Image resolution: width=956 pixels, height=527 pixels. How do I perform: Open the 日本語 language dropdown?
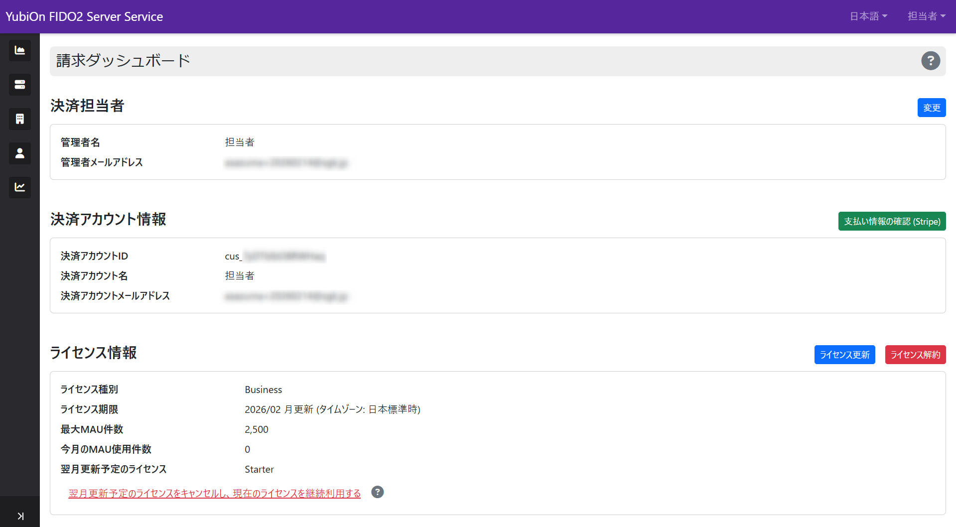pos(868,16)
